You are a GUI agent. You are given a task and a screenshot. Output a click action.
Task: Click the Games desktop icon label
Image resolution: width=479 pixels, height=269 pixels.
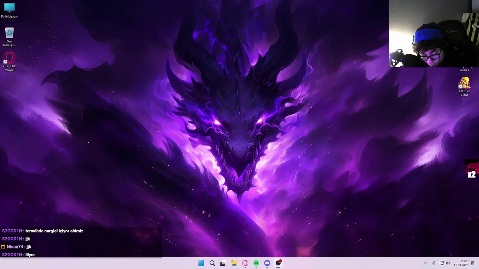click(x=464, y=70)
